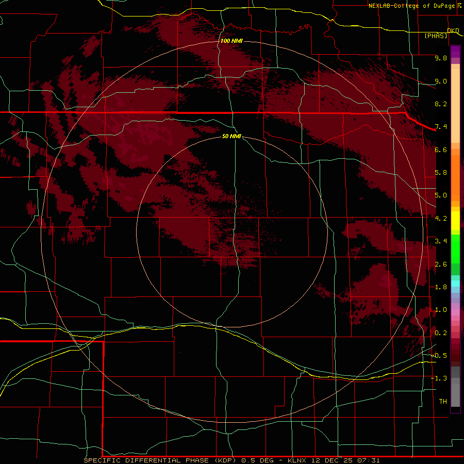The height and width of the screenshot is (464, 464).
Task: Click the -0.5 value on the color scale
Action: (x=439, y=356)
